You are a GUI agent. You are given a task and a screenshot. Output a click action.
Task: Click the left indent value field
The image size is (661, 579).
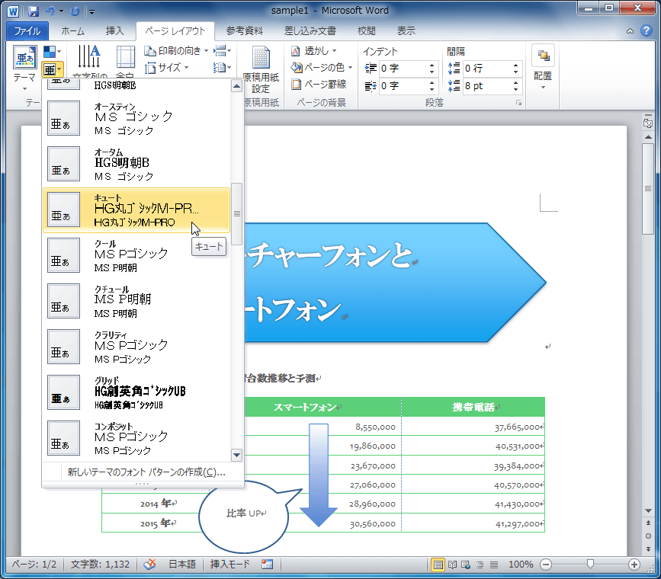403,69
